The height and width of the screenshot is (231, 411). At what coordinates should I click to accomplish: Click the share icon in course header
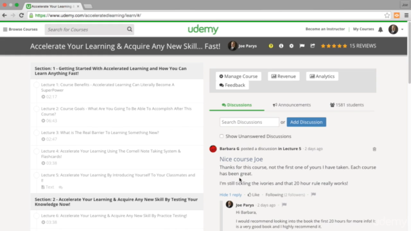[313, 46]
